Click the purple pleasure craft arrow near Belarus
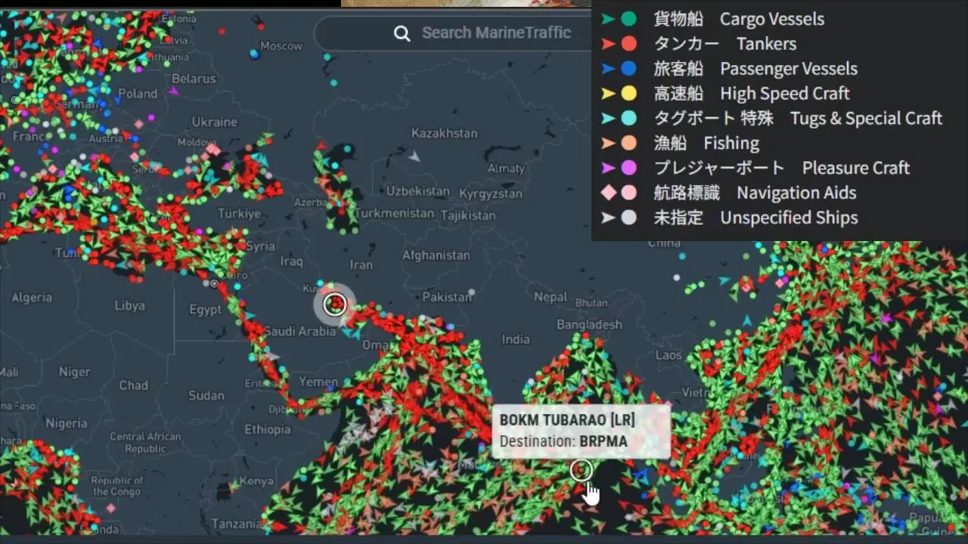 pos(174,91)
